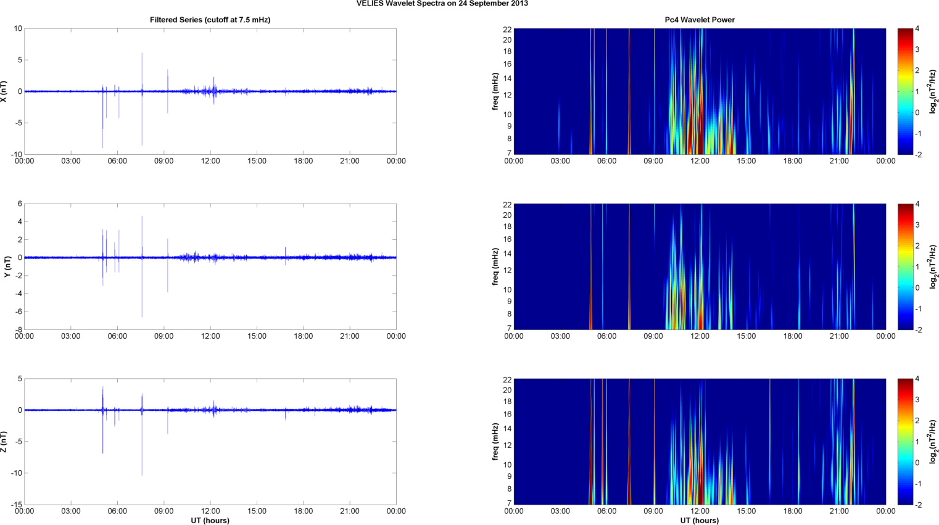Click 'UT (hours)' label under the bottom wavelet plot

coord(699,521)
